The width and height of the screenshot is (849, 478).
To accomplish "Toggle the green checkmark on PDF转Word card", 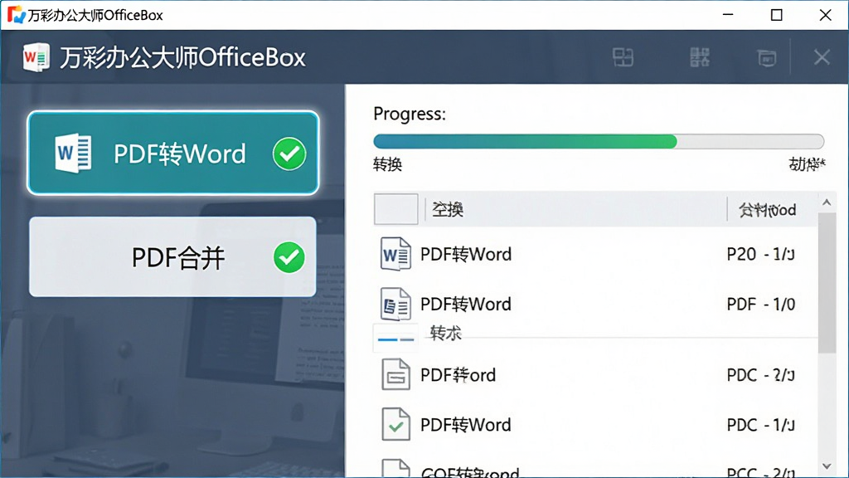I will click(x=289, y=154).
